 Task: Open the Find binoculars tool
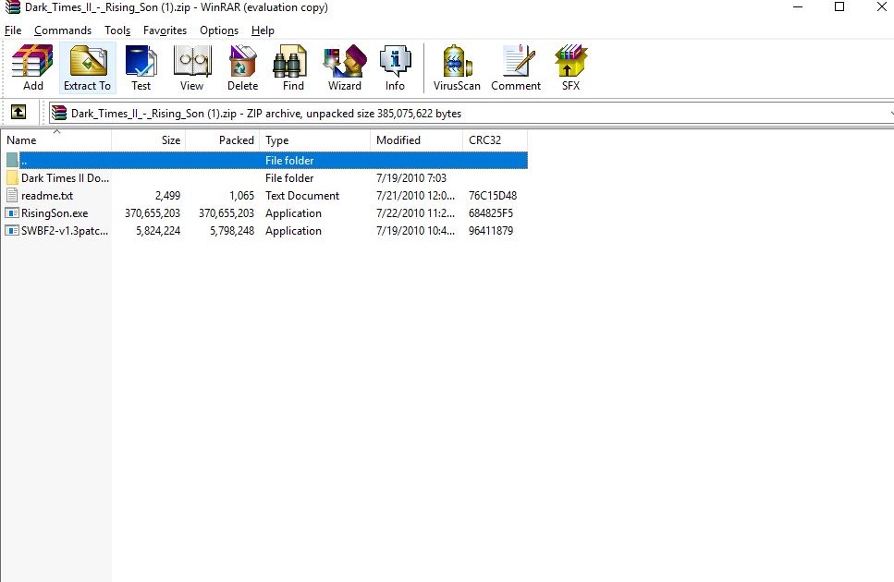click(293, 67)
